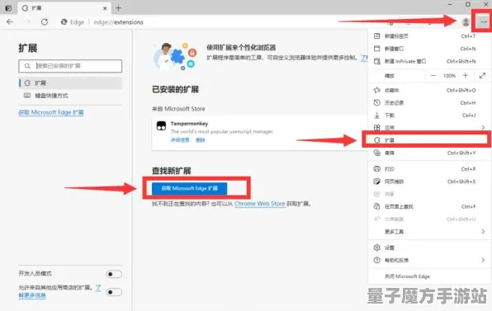Click the 100% zoom value

[x=449, y=76]
